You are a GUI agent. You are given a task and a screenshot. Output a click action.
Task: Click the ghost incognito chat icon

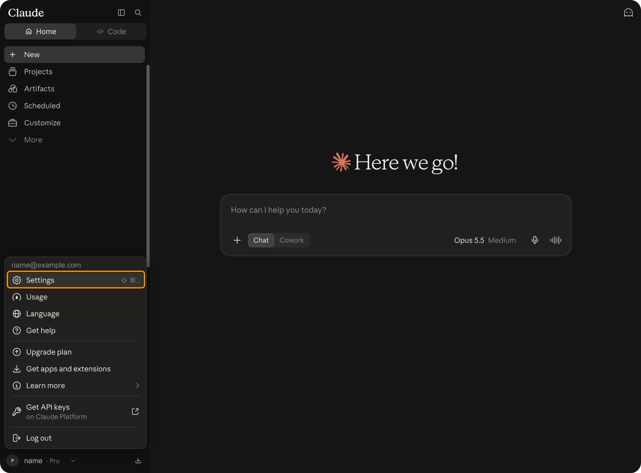tap(628, 13)
